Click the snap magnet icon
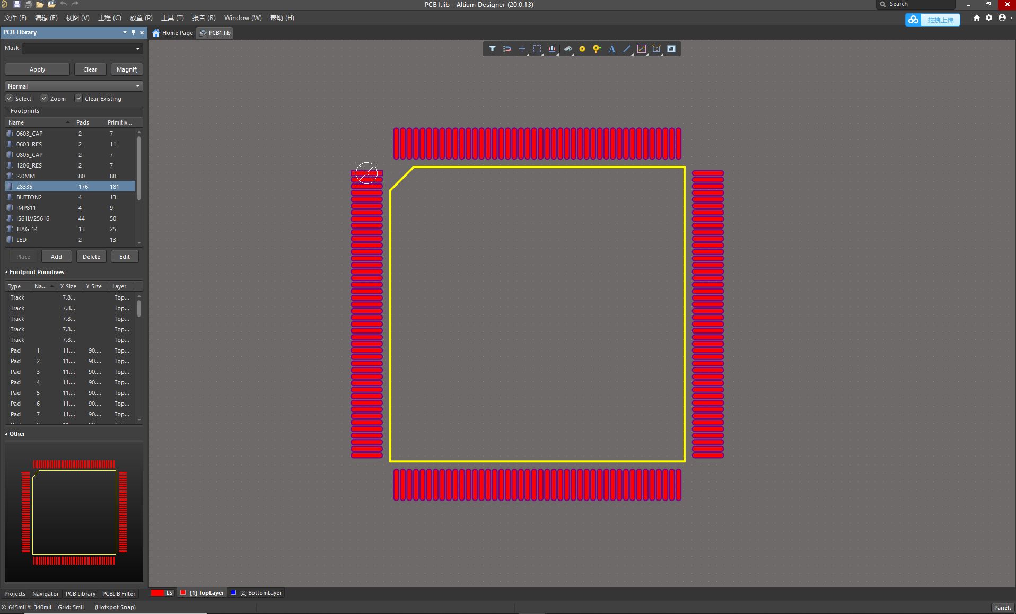This screenshot has height=614, width=1016. (x=507, y=49)
